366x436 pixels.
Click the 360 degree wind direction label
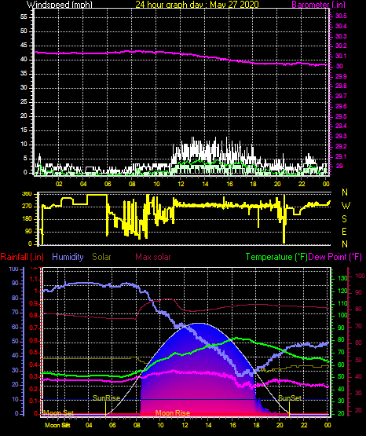[27, 194]
